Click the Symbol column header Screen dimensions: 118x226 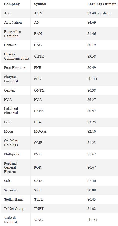point(40,4)
